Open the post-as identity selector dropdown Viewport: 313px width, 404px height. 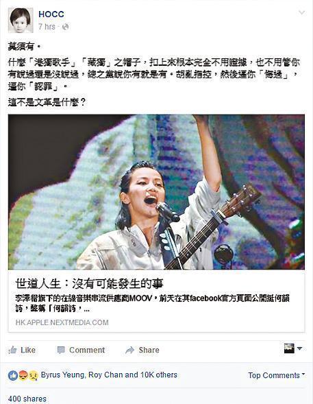pos(292,348)
